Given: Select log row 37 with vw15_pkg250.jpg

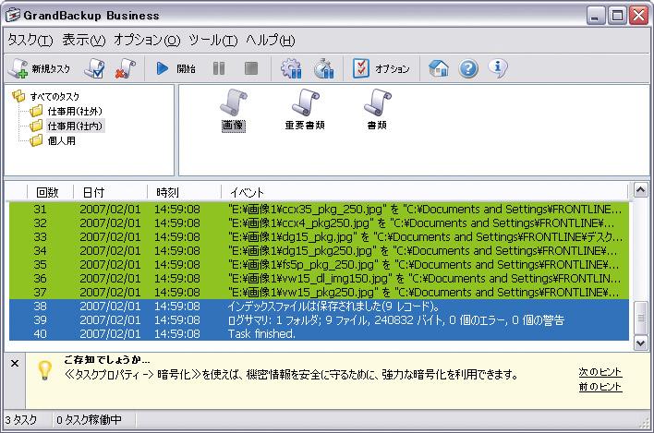Looking at the screenshot, I should [319, 292].
